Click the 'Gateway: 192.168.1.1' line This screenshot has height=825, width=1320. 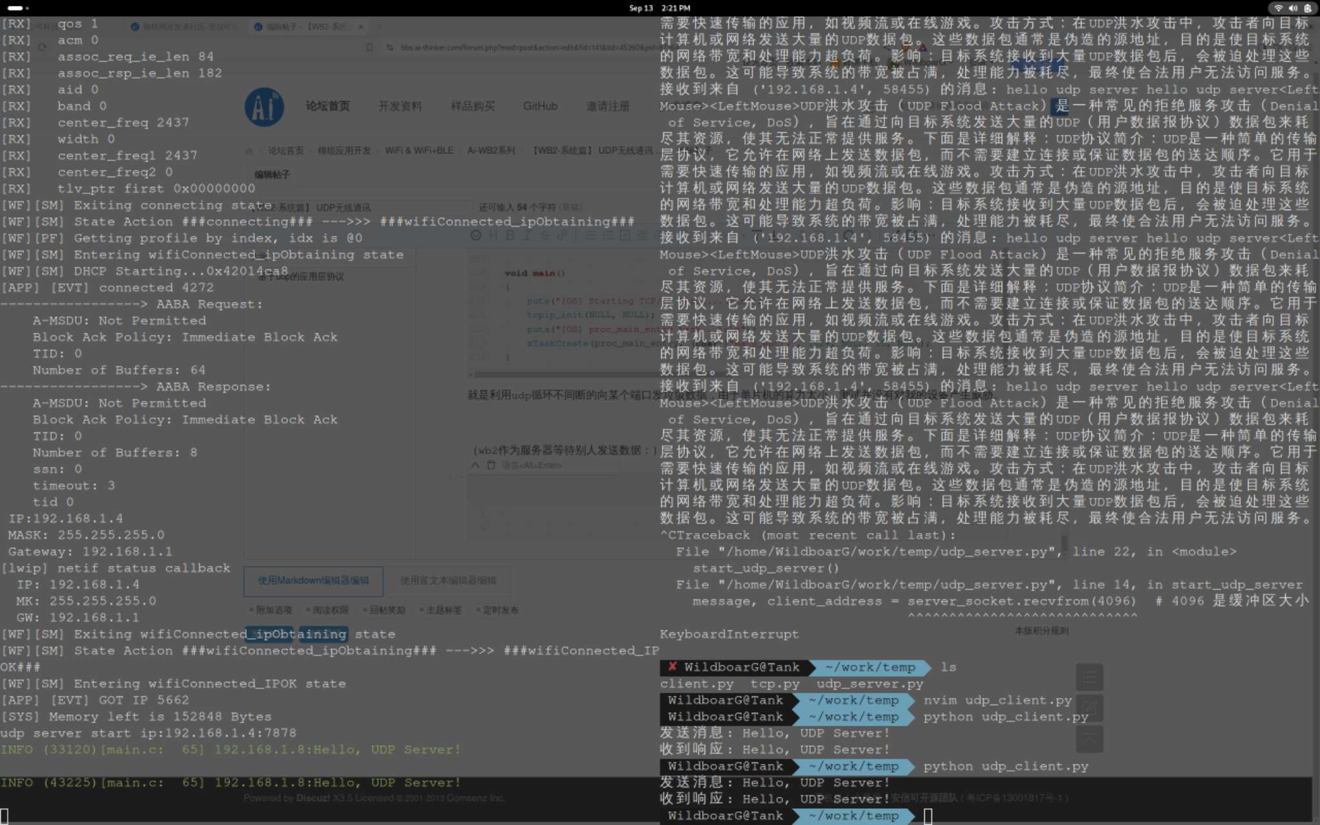90,552
